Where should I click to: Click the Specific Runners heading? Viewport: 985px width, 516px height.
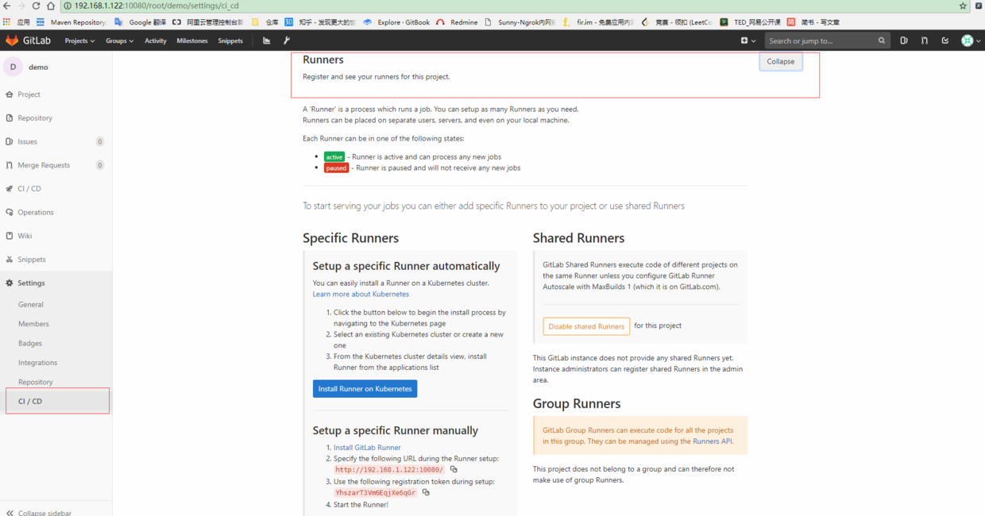pos(350,238)
